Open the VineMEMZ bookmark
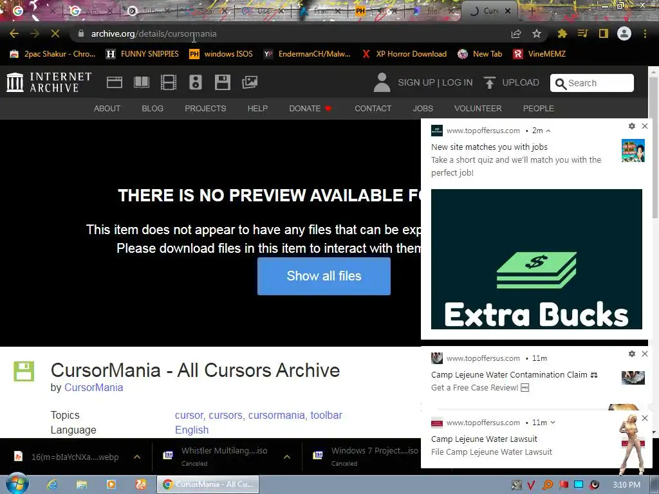659x494 pixels. coord(539,54)
